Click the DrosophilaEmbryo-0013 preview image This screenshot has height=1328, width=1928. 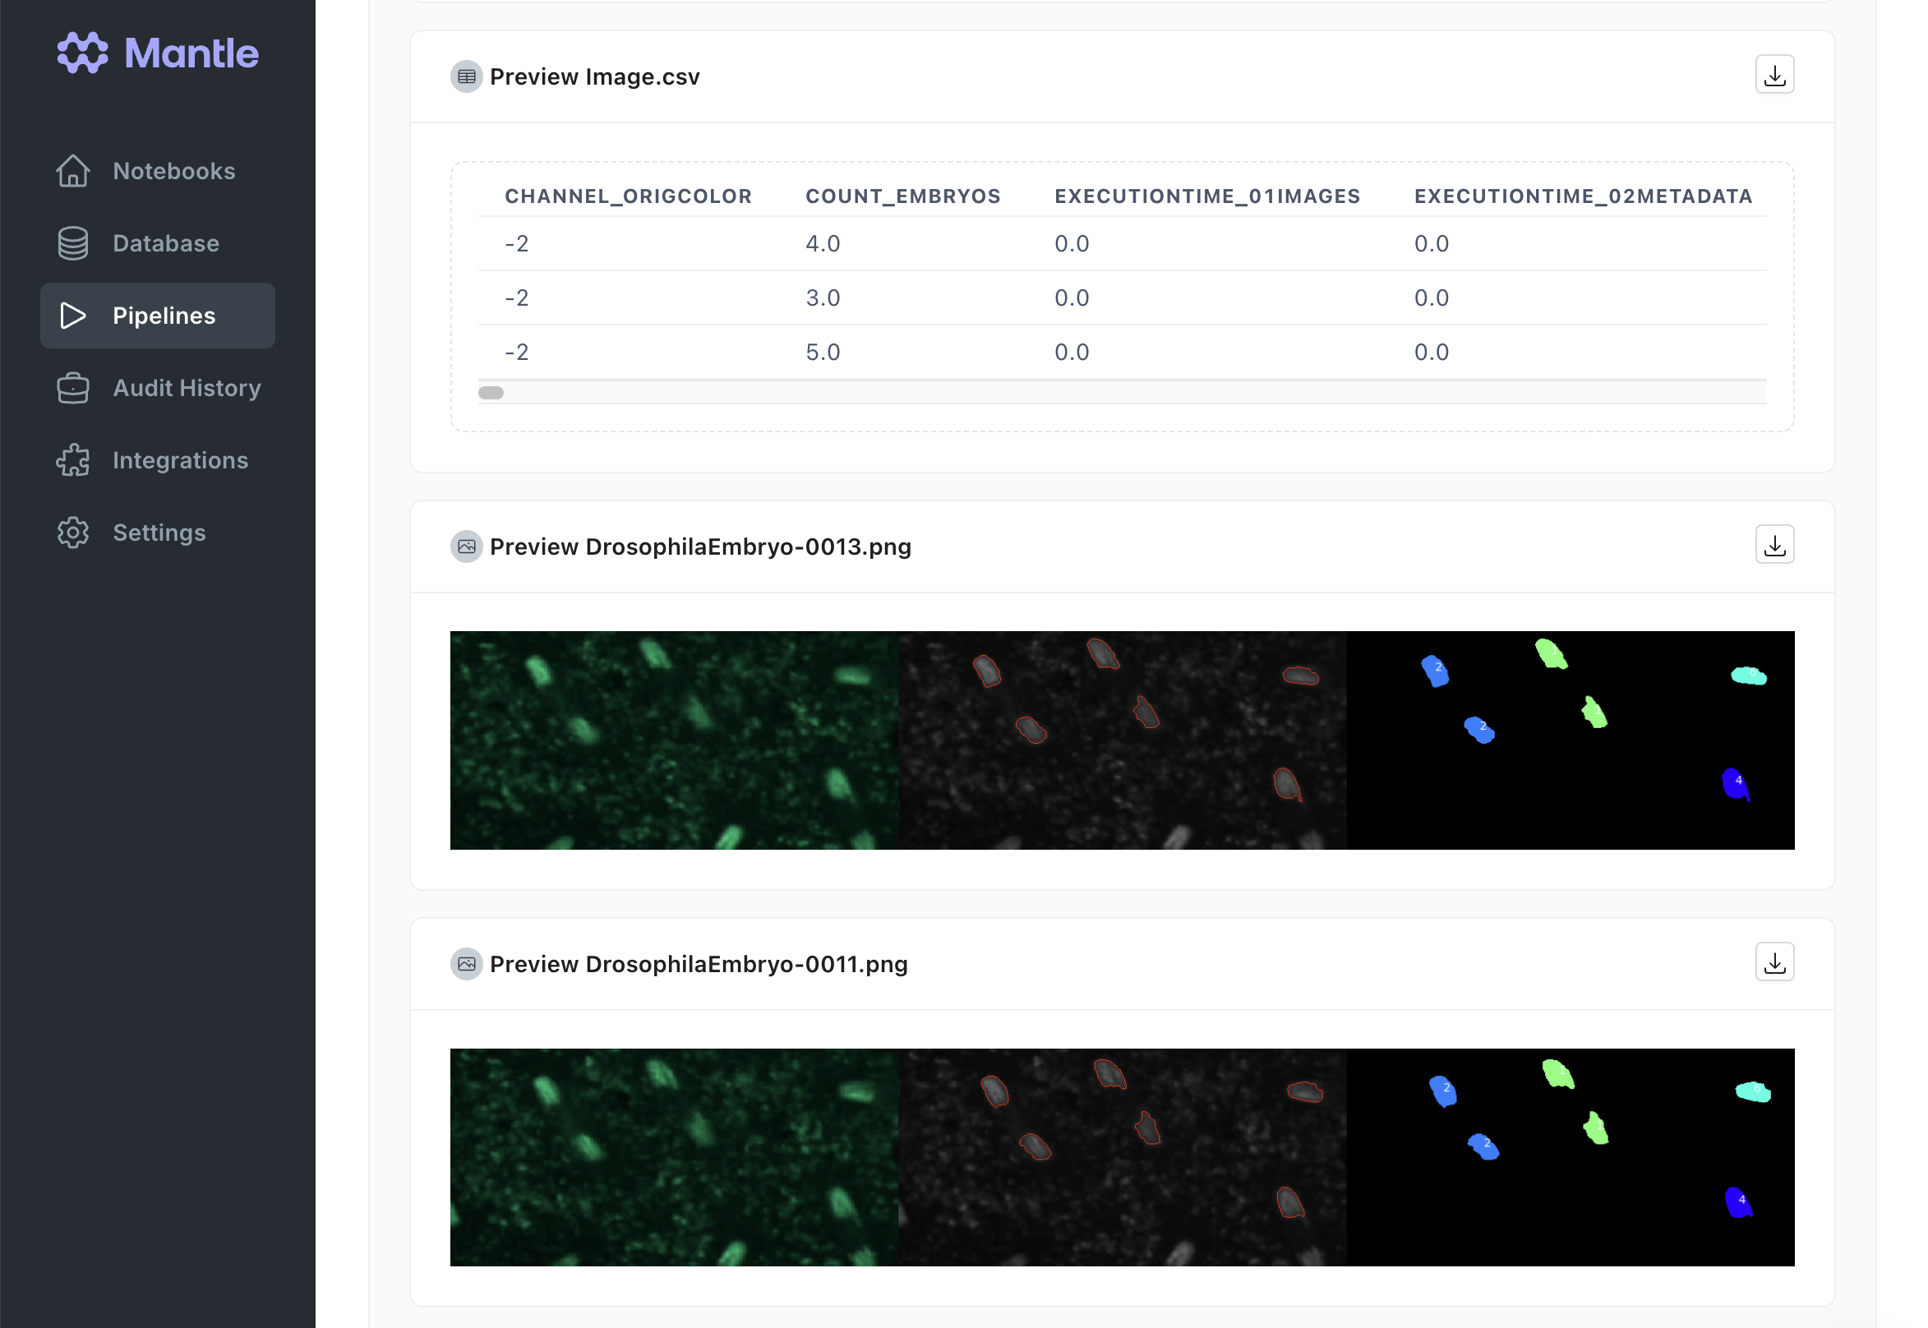(1122, 740)
